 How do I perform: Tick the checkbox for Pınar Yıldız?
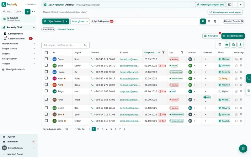pyautogui.click(x=46, y=99)
